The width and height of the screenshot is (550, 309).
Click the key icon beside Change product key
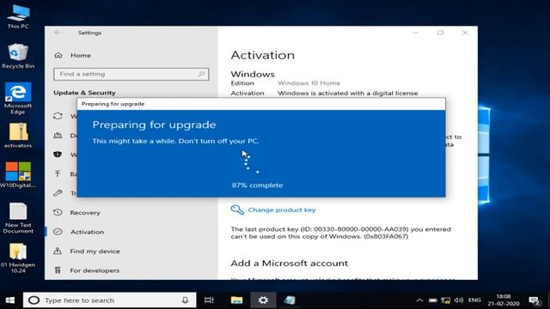(x=237, y=209)
